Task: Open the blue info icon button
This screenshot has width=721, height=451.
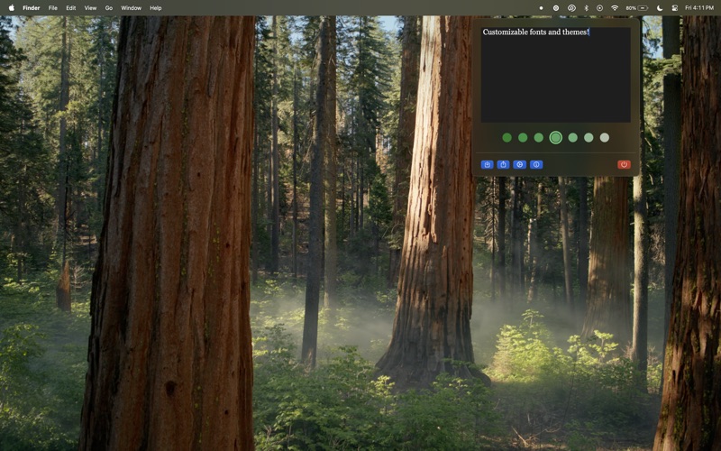Action: [536, 165]
